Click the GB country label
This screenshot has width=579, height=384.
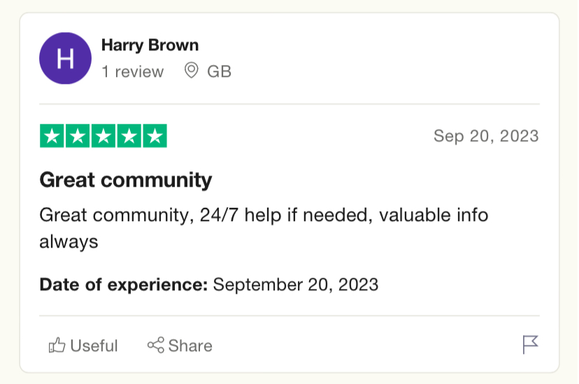coord(220,71)
